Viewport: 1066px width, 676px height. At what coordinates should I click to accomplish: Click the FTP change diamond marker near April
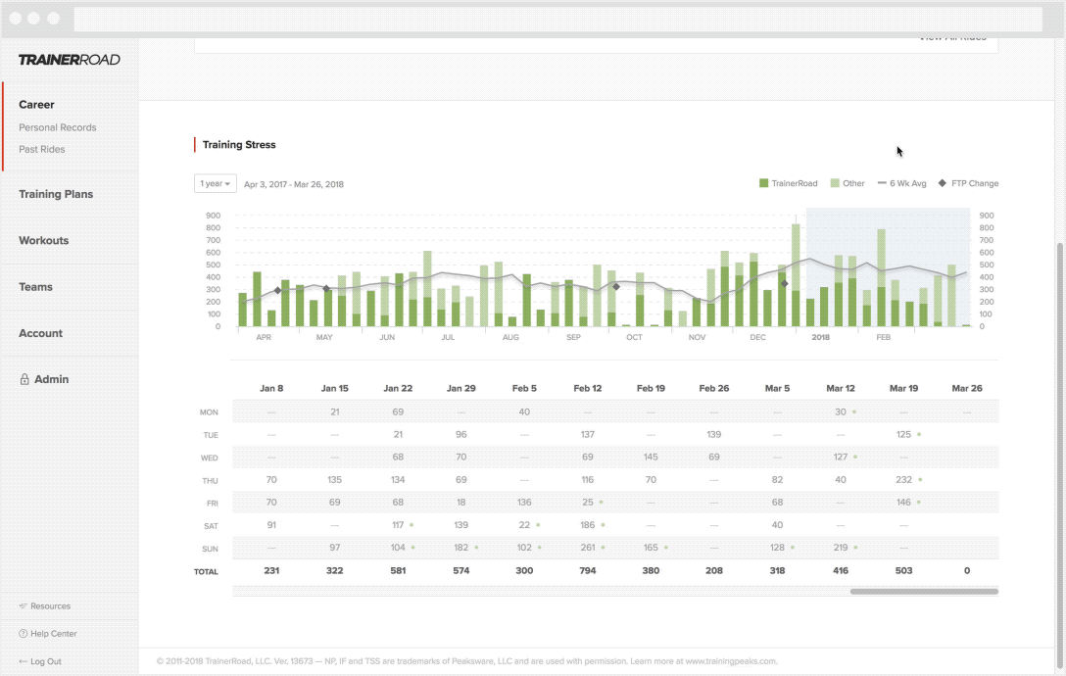(x=277, y=290)
